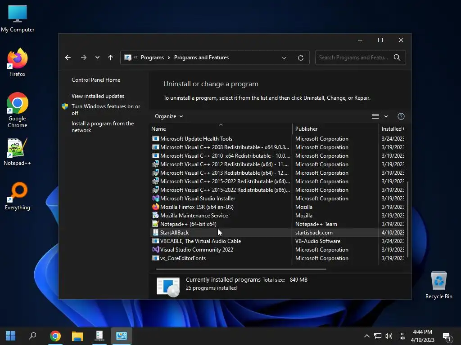Open the 4:44 PM clock and date
Screen dimensions: 461x345
pyautogui.click(x=422, y=336)
